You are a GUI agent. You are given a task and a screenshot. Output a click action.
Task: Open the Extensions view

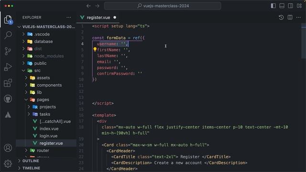click(8, 83)
